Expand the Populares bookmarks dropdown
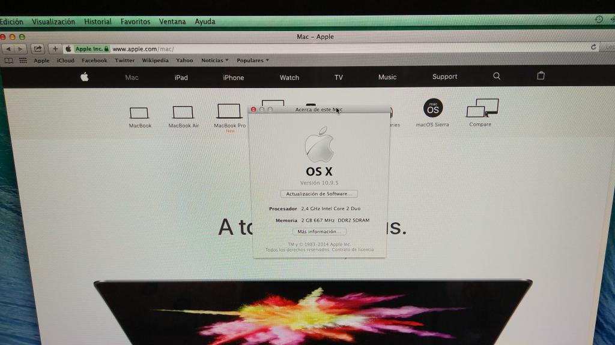This screenshot has width=615, height=345. (253, 60)
